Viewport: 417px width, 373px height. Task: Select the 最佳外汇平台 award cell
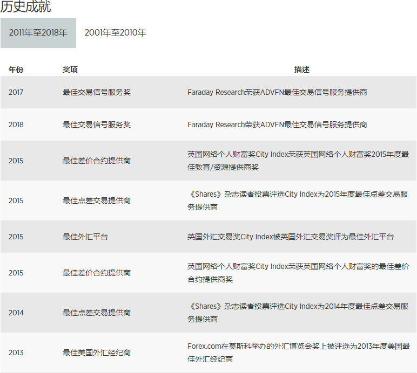(x=85, y=237)
